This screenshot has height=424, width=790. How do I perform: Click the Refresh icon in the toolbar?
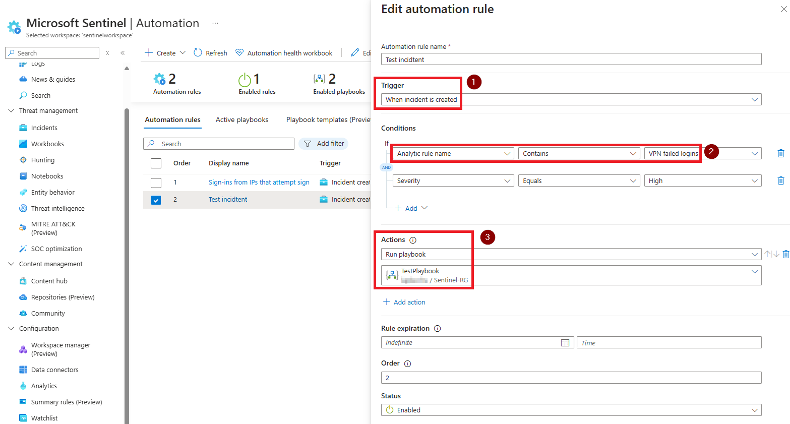[198, 53]
